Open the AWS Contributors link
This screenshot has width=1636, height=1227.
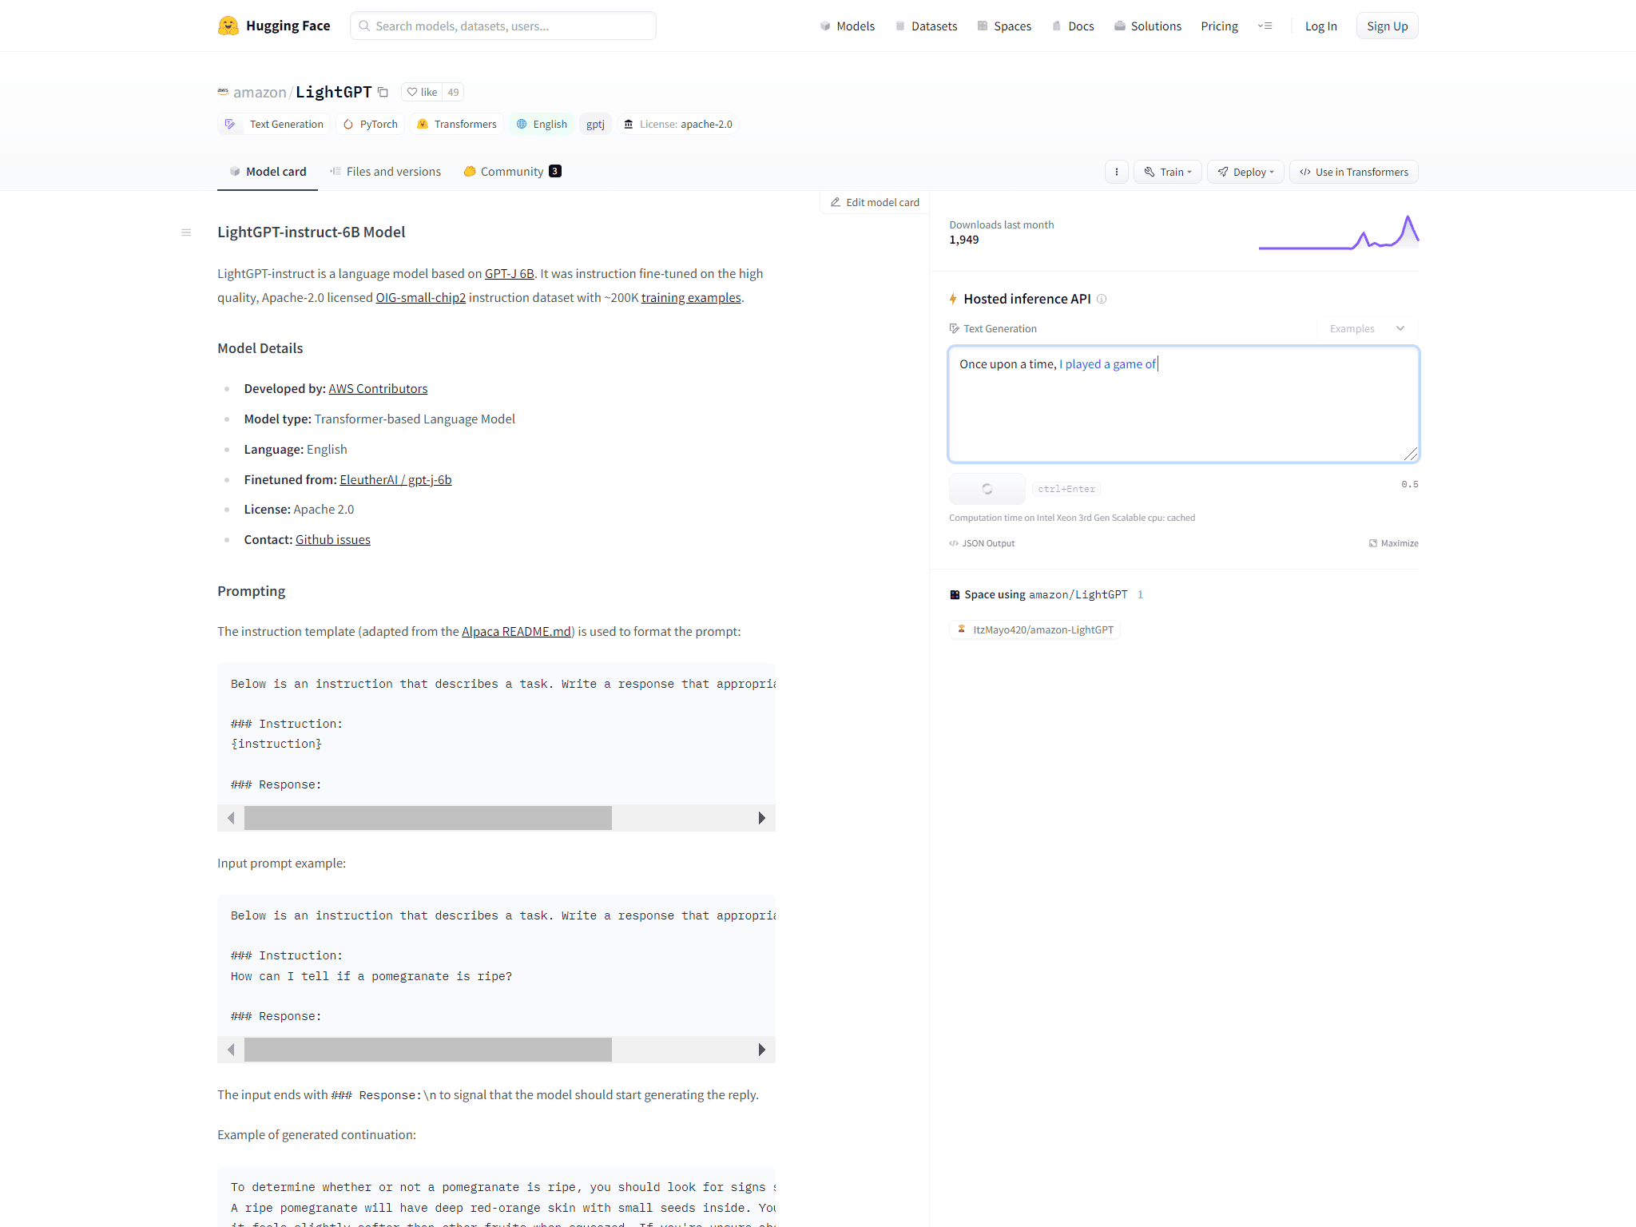[x=378, y=388]
